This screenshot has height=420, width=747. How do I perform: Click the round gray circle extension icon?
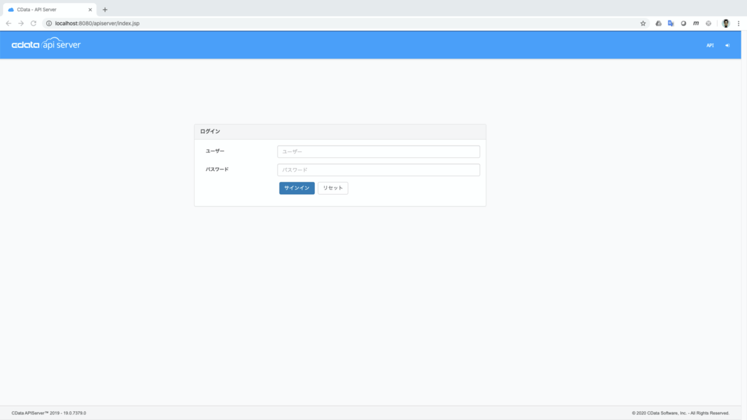tap(684, 24)
